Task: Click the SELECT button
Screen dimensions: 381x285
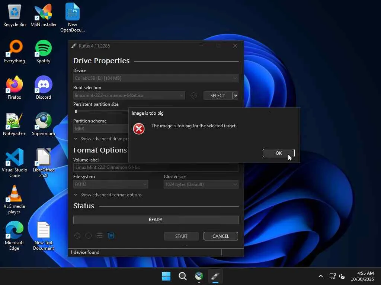Action: tap(218, 95)
